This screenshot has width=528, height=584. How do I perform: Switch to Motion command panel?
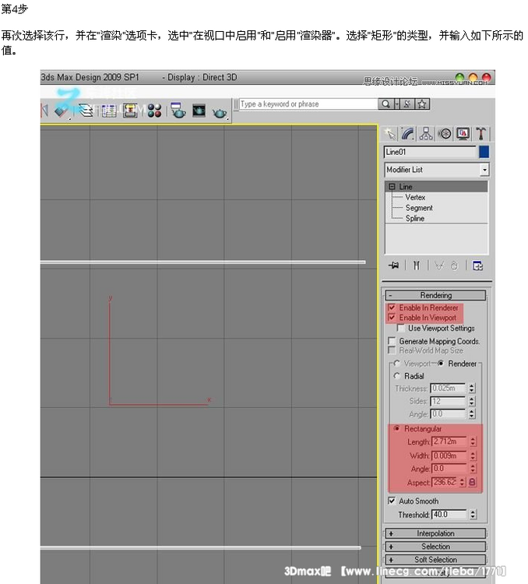point(445,133)
